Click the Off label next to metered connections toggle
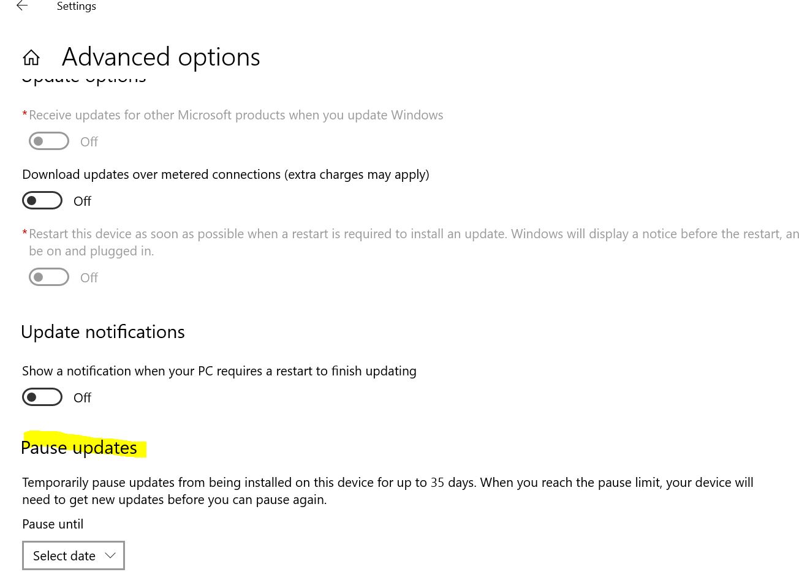Image resolution: width=799 pixels, height=572 pixels. (82, 200)
